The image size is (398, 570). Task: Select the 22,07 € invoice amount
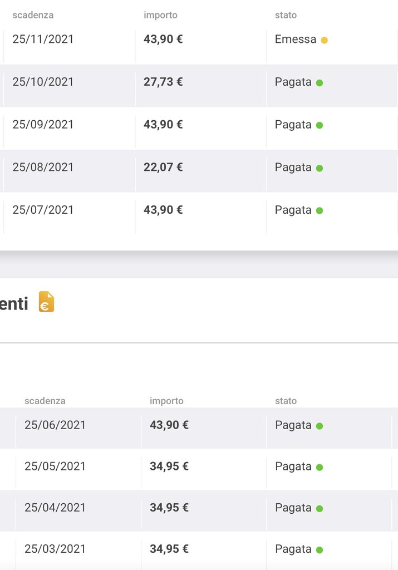tap(163, 167)
